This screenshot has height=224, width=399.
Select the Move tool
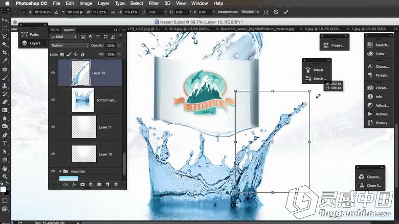pos(5,20)
